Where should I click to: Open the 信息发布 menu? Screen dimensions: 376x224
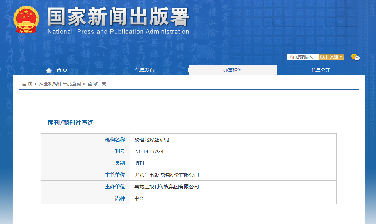pyautogui.click(x=144, y=70)
